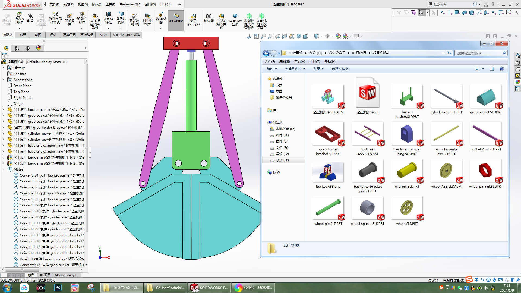521x293 pixels.
Task: Open the Appearances task pane icon
Action: point(517,82)
